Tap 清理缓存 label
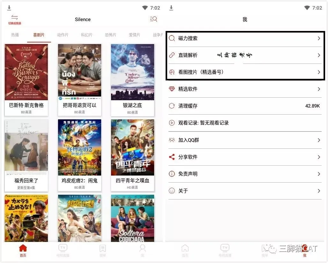Screen dimensions: 328x263 pos(188,106)
